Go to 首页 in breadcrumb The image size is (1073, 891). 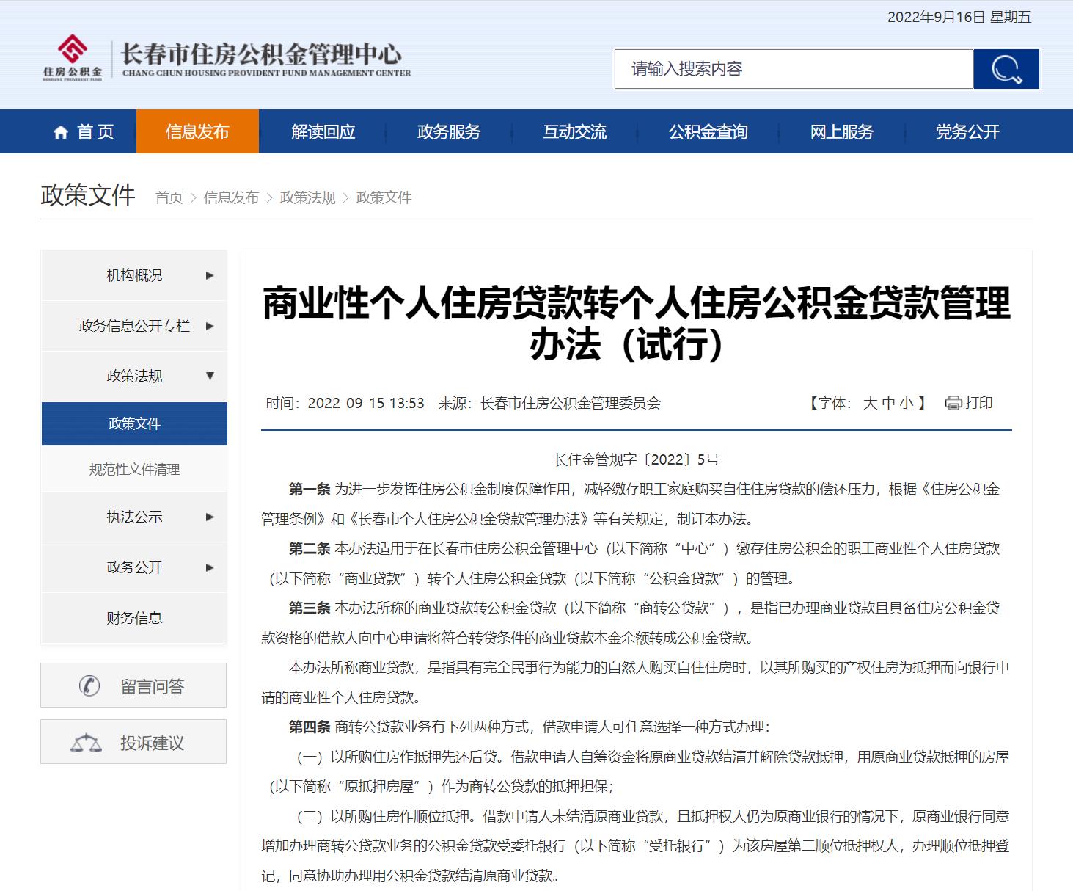[x=169, y=197]
